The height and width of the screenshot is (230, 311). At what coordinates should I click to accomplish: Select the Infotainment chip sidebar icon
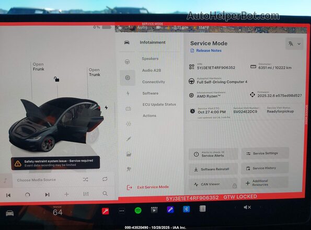tap(128, 77)
